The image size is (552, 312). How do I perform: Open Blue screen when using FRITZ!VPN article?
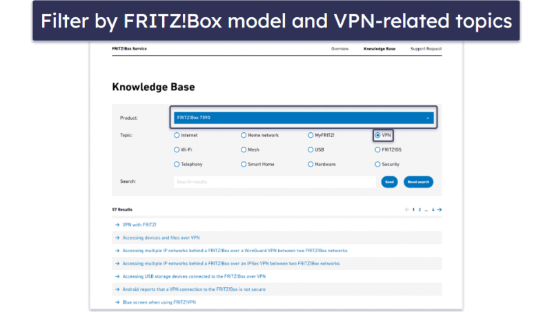[159, 302]
